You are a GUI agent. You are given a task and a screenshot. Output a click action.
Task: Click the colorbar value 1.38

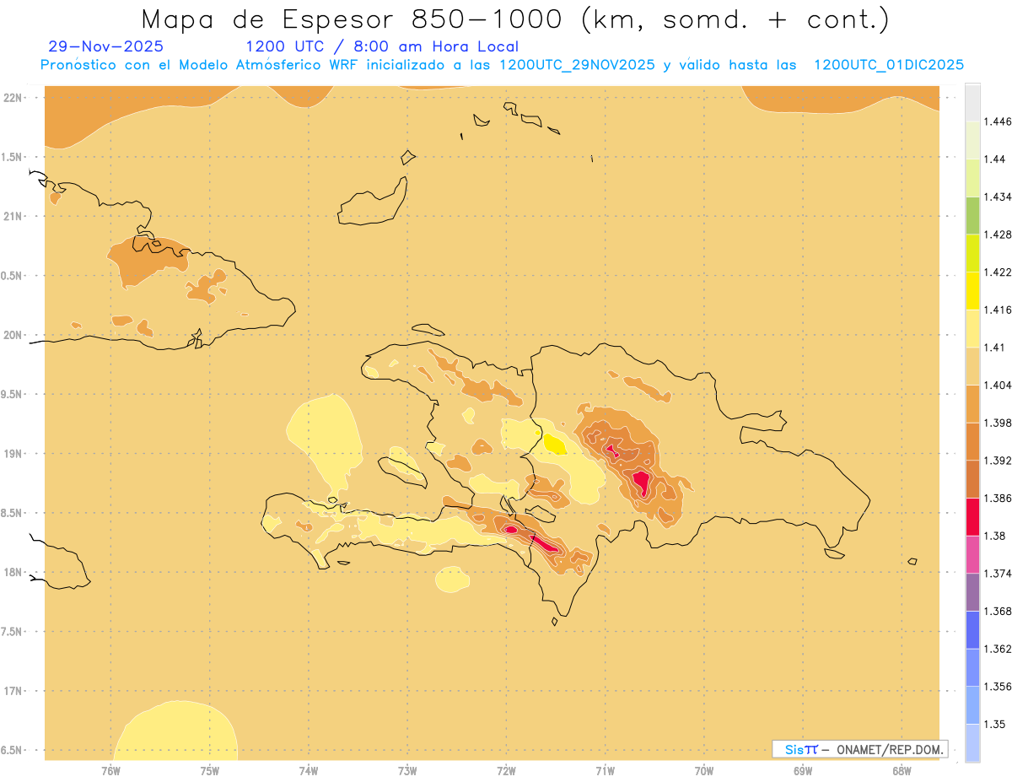pyautogui.click(x=996, y=536)
